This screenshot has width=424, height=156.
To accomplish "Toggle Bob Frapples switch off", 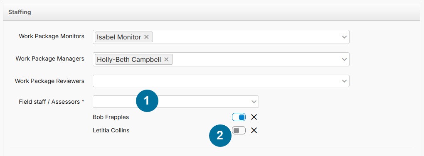I will tap(239, 117).
